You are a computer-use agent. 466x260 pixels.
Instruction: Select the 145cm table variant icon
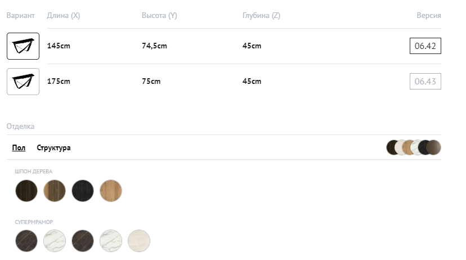pos(23,46)
